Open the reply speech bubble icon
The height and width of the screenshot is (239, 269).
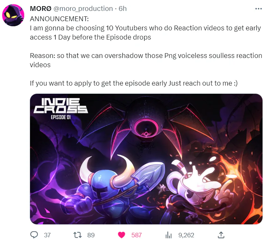(34, 235)
